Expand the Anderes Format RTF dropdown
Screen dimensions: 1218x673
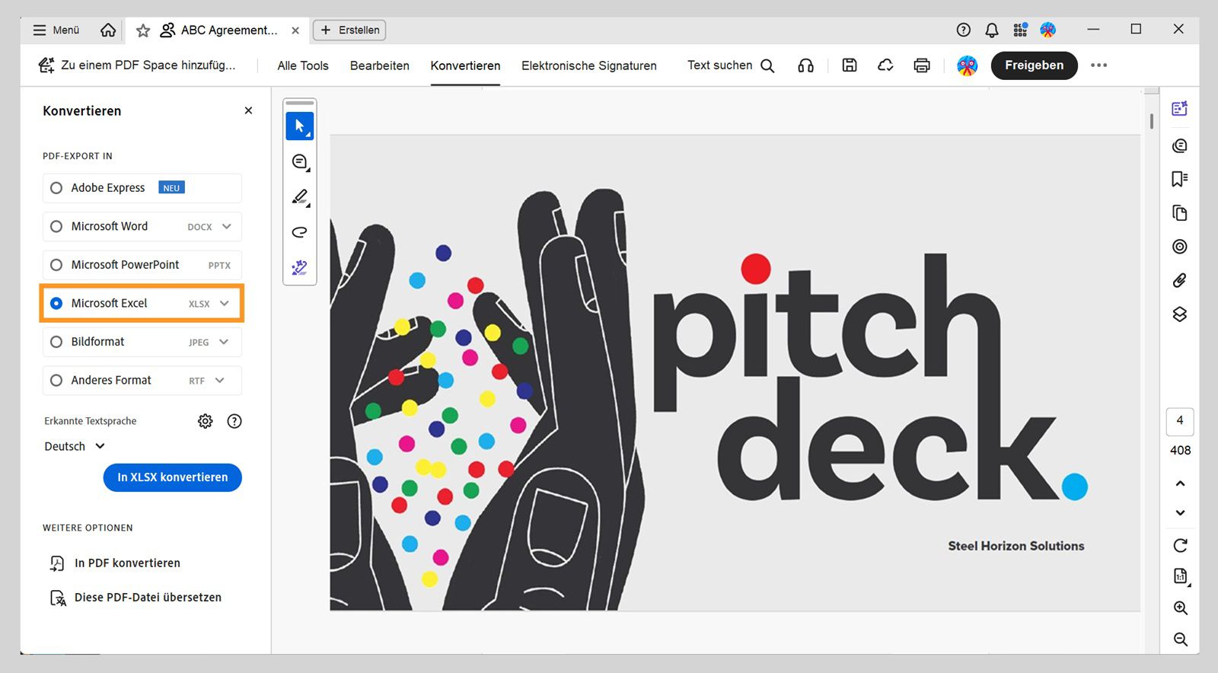220,380
